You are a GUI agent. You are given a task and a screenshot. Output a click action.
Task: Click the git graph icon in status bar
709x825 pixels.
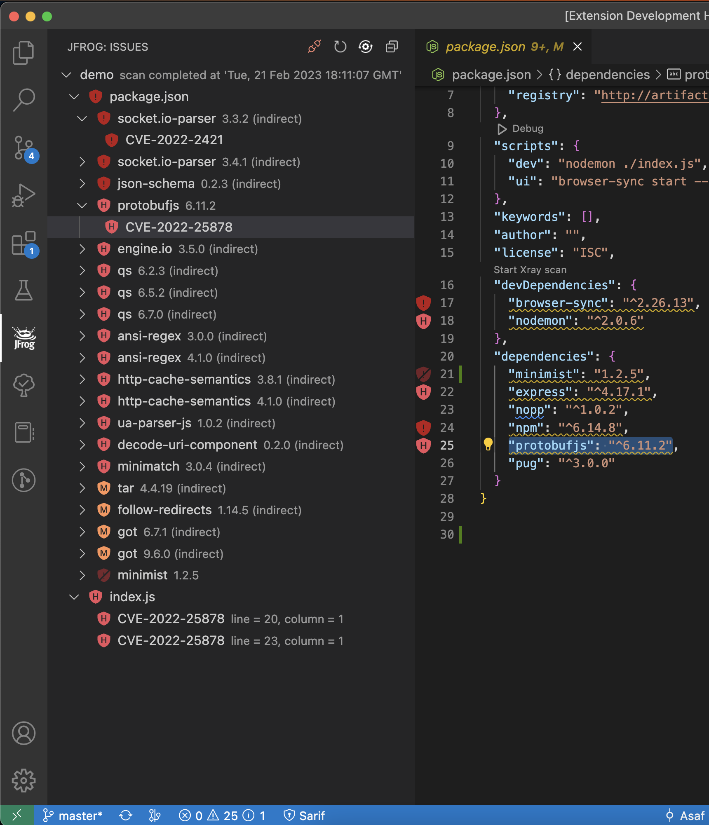click(155, 816)
